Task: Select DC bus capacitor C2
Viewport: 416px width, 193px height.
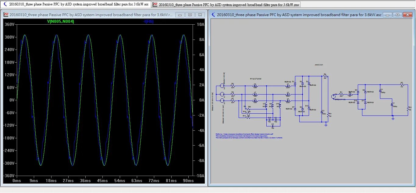Action: tap(321, 112)
